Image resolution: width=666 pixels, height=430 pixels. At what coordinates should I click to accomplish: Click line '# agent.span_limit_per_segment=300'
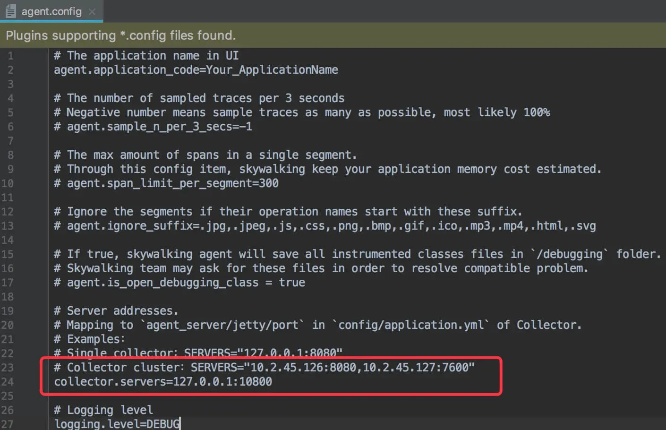click(x=166, y=183)
